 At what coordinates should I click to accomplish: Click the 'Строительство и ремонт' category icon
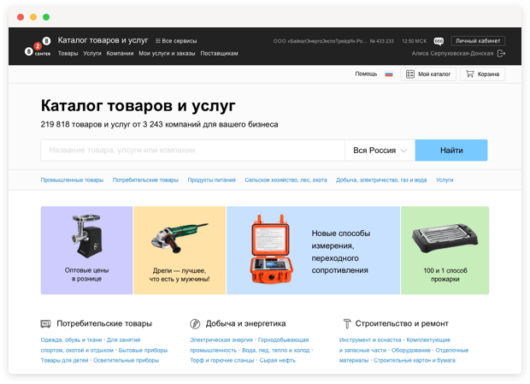tap(346, 324)
